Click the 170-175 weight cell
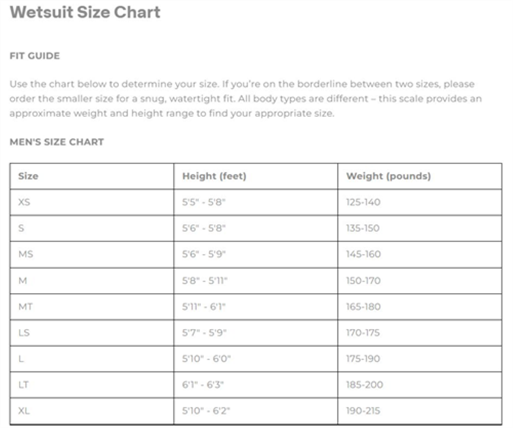513x428 pixels. (x=363, y=333)
